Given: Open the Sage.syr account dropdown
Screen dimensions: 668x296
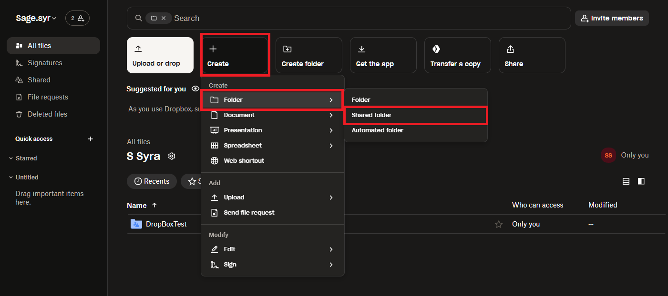Looking at the screenshot, I should 36,18.
